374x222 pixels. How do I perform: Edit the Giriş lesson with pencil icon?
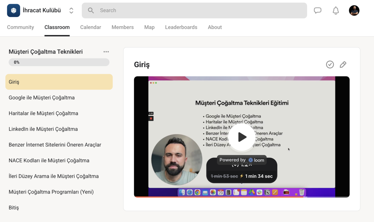pos(343,64)
